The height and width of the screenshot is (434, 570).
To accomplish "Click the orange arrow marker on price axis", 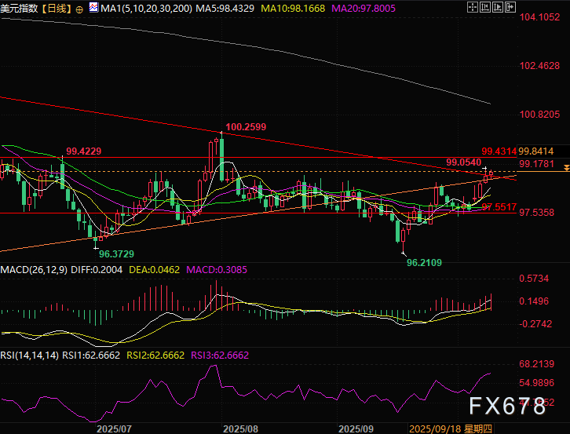I will pos(566,170).
